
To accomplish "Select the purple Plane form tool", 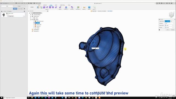I will (47, 7).
